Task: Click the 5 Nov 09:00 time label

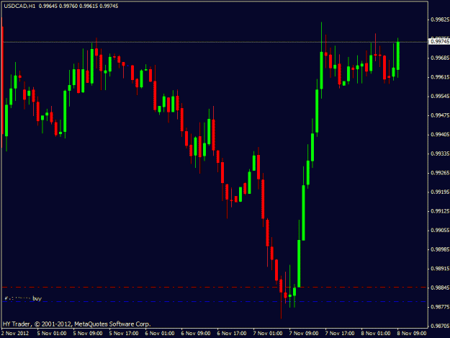Action: [88, 334]
